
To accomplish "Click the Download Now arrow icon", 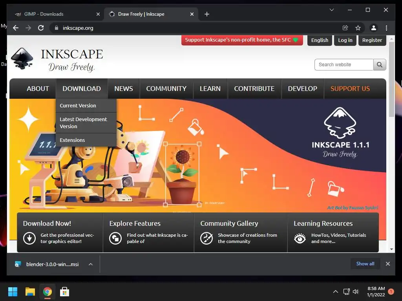I will click(29, 238).
